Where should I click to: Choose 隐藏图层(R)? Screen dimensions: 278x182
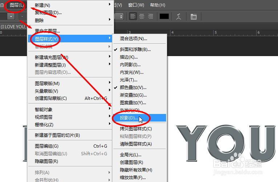(x=70, y=161)
